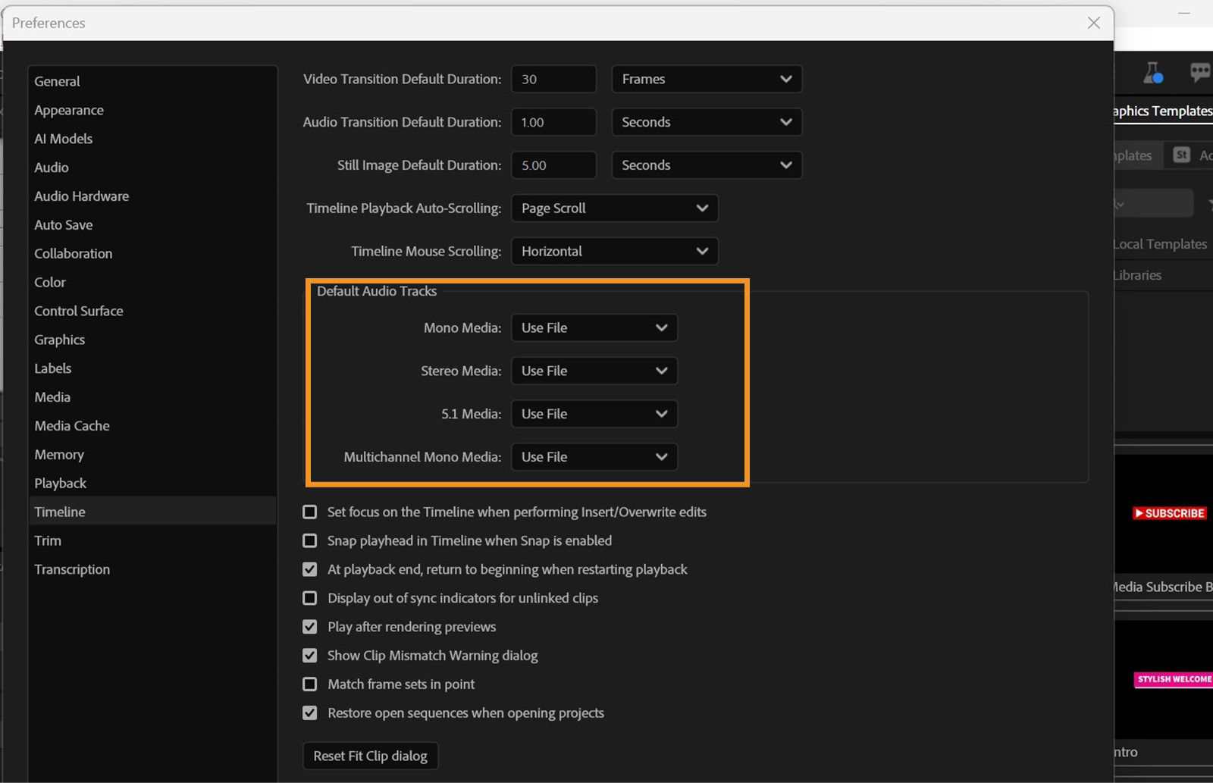The image size is (1213, 783).
Task: Open the 5.1 Media dropdown
Action: [x=594, y=414]
